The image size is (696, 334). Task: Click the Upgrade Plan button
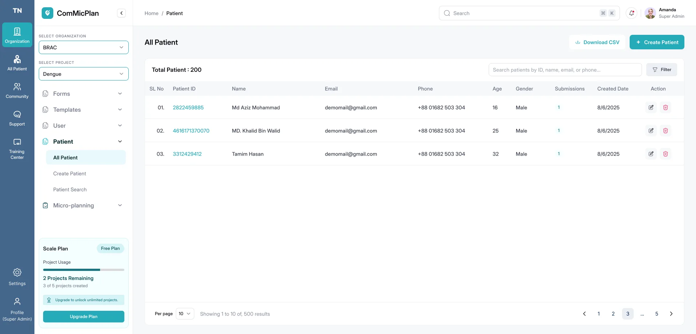[84, 317]
